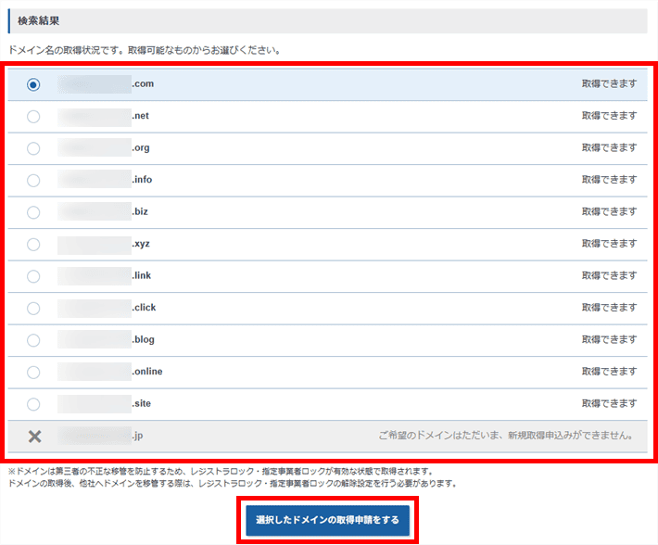The image size is (658, 545).
Task: Click 取得できます status in .blog row
Action: point(609,339)
